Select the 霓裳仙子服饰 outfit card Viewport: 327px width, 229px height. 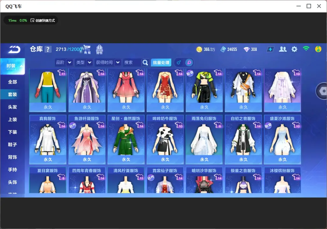pos(165,180)
